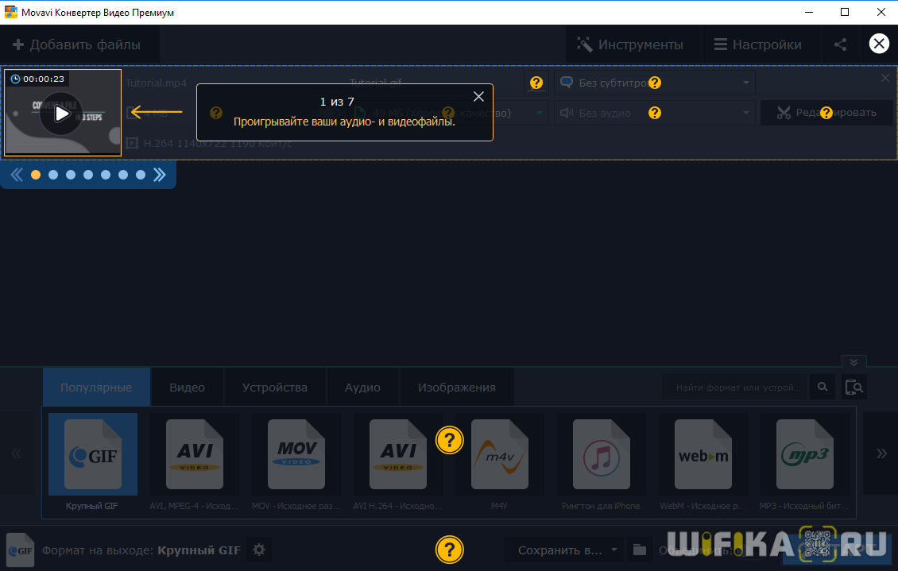Show more formats with right » arrow
Image resolution: width=898 pixels, height=571 pixels.
tap(881, 453)
